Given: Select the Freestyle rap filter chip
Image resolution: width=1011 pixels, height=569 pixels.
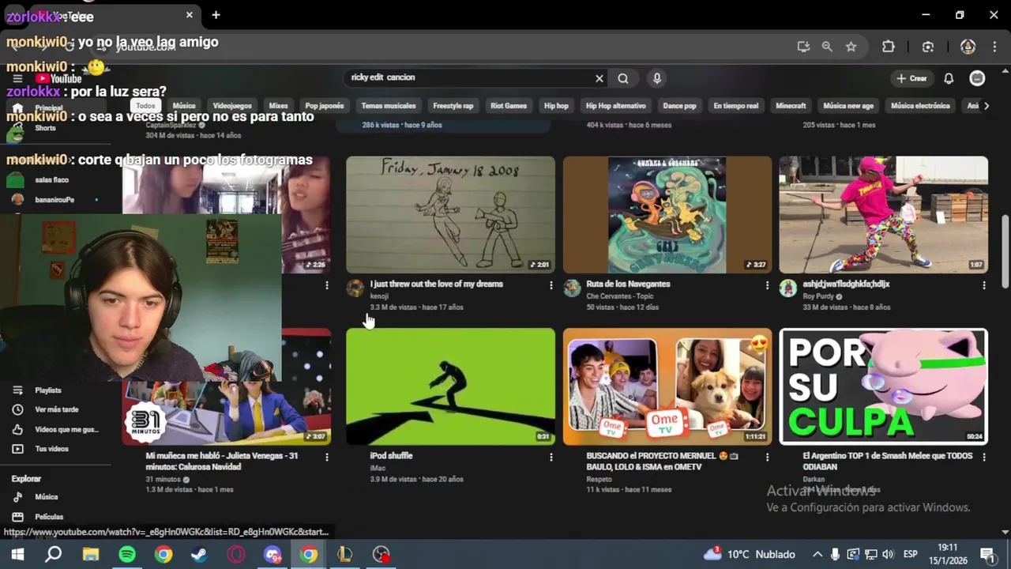Looking at the screenshot, I should pyautogui.click(x=453, y=106).
